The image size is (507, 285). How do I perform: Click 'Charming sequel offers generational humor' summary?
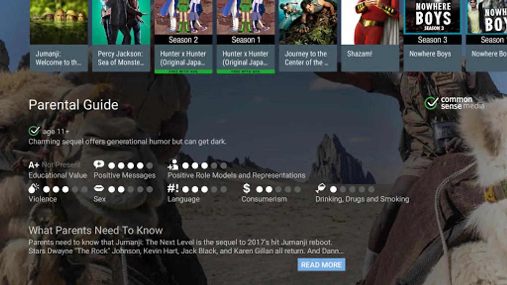pyautogui.click(x=127, y=142)
